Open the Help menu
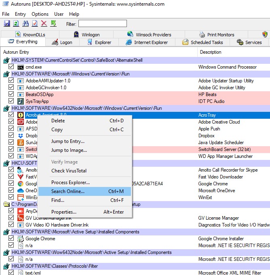 (x=74, y=14)
